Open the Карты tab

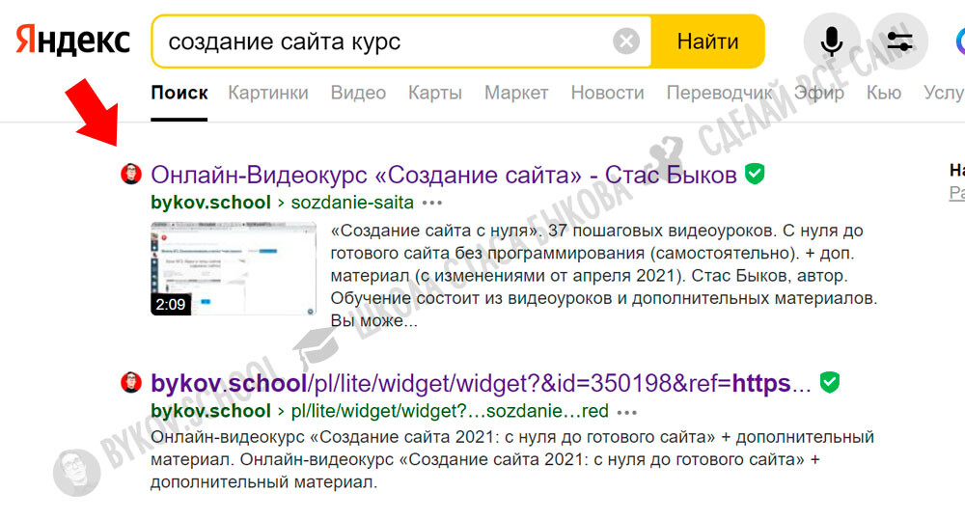click(434, 93)
